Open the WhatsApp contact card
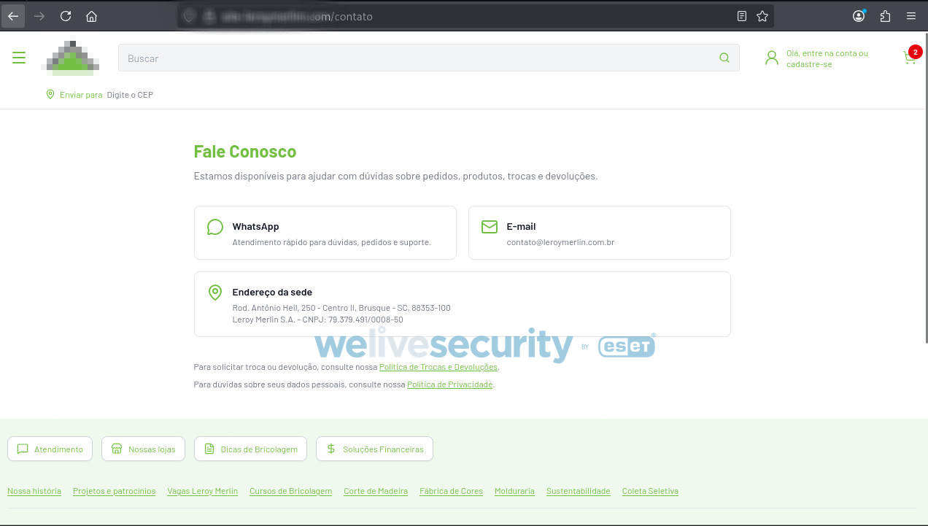 pos(325,233)
